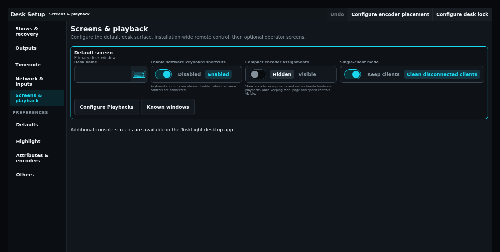The height and width of the screenshot is (252, 500).
Task: Choose Hidden for compact encoder assignments
Action: click(282, 74)
